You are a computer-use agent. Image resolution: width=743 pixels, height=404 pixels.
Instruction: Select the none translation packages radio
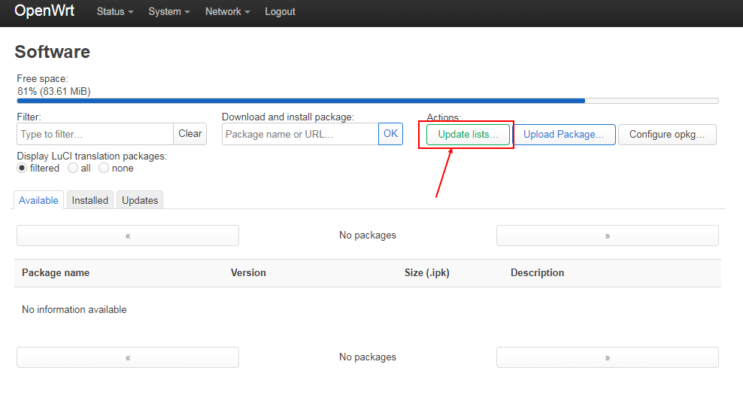[104, 169]
